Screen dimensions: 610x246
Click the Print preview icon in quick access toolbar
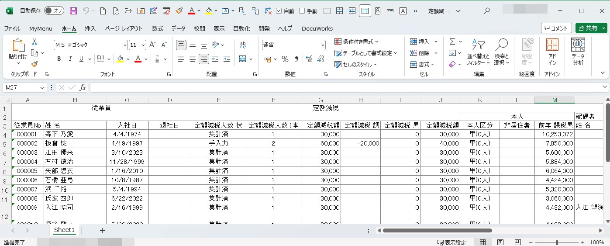pyautogui.click(x=116, y=11)
